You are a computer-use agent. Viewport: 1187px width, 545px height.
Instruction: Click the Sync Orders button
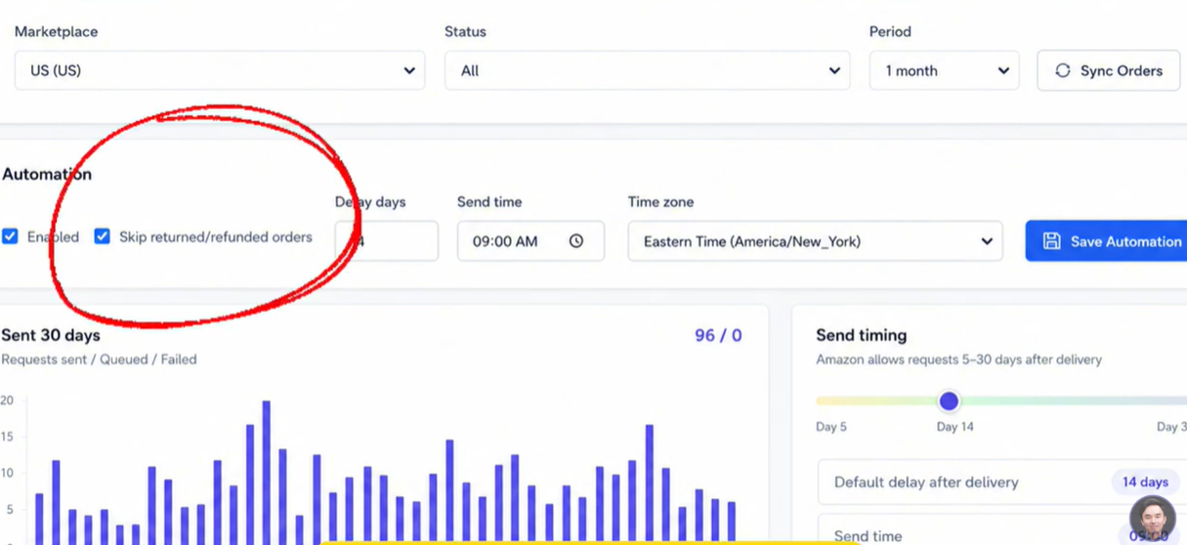click(1109, 70)
